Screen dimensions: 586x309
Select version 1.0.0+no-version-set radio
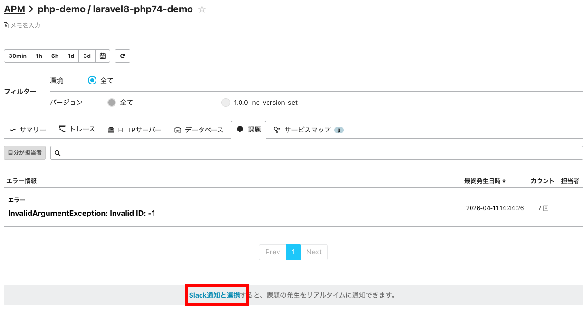point(226,103)
